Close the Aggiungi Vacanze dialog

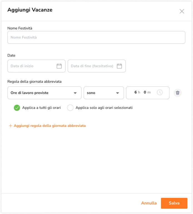[x=182, y=11]
